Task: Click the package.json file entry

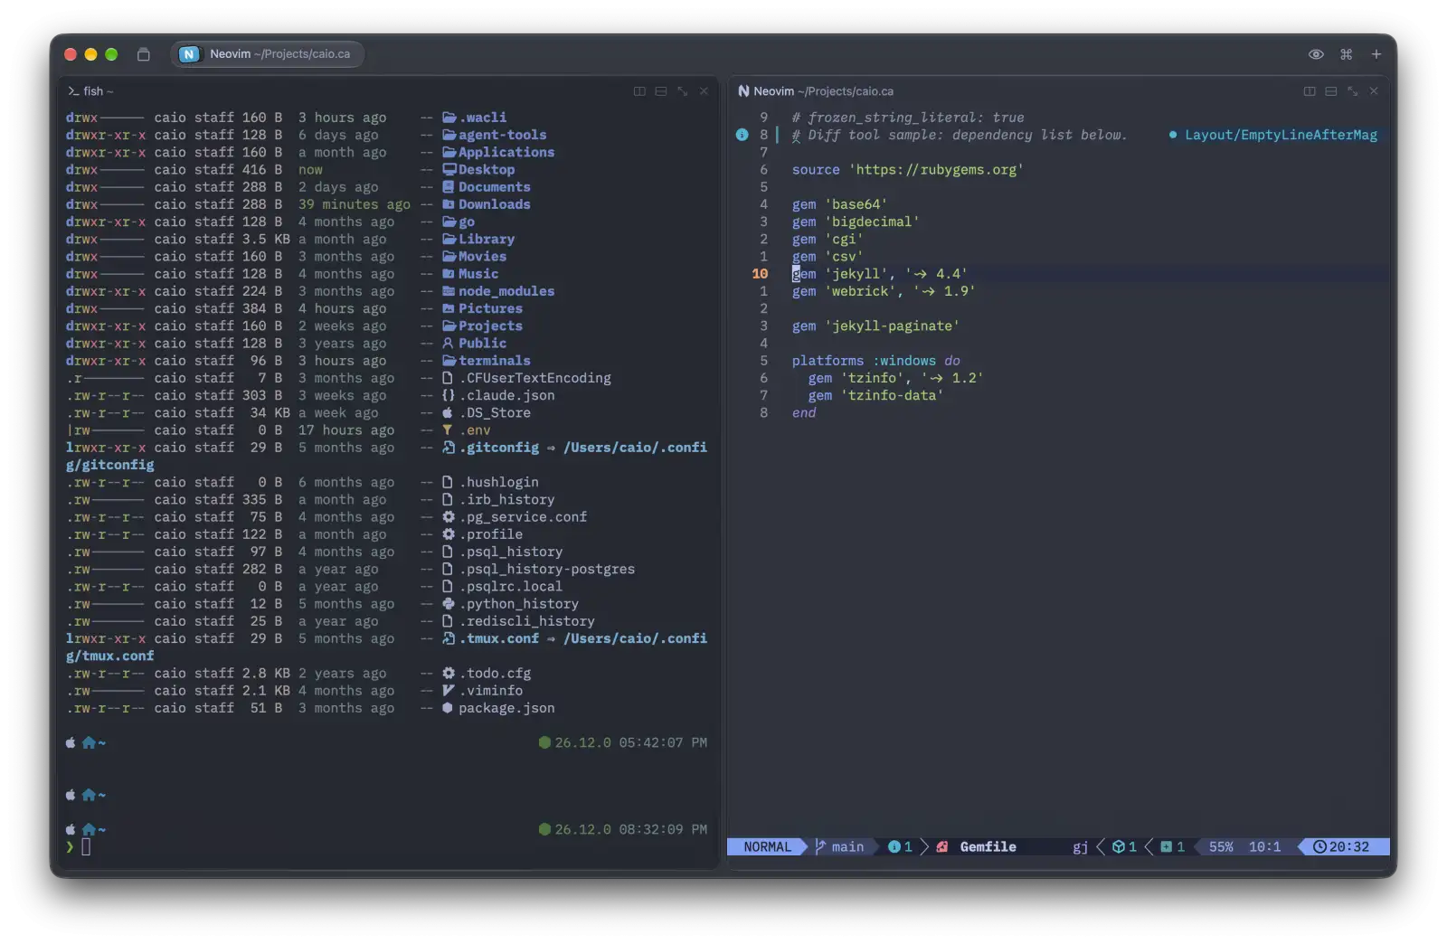Action: tap(498, 709)
